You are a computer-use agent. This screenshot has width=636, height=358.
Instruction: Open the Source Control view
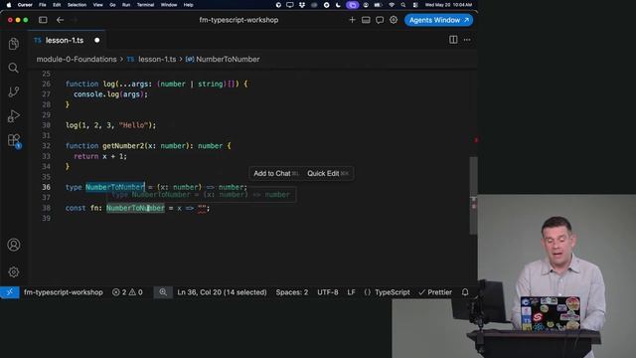coord(13,91)
